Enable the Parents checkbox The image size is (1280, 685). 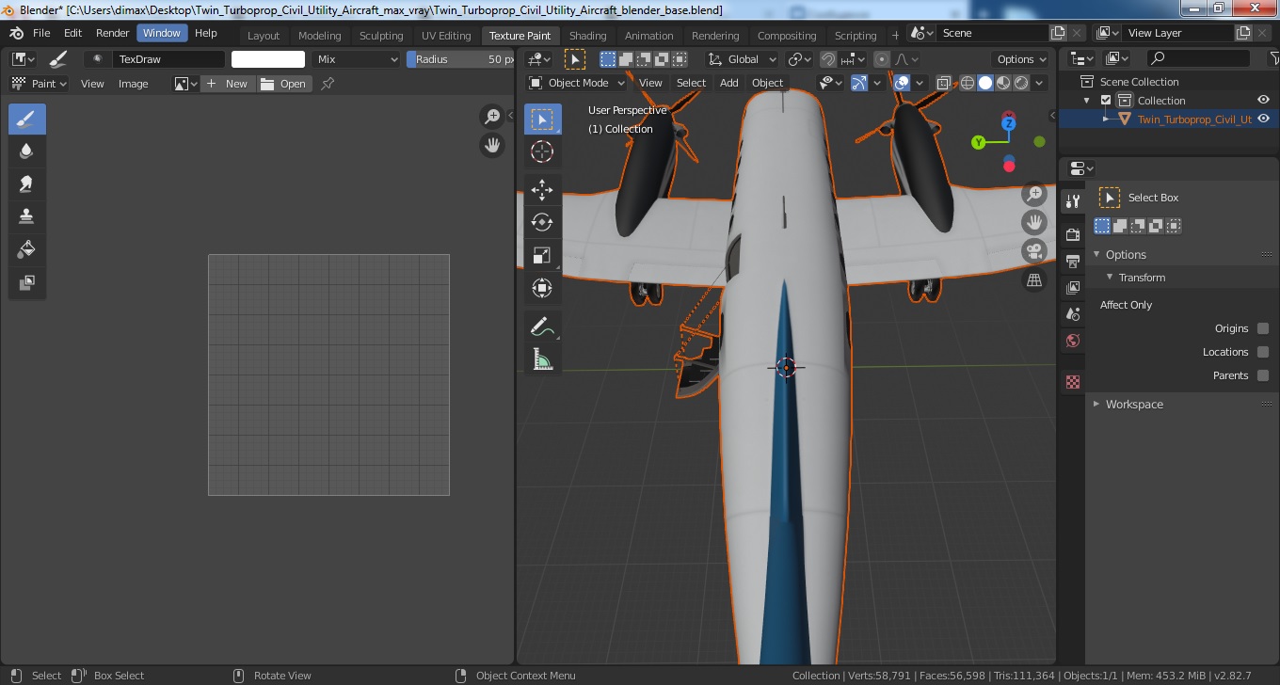tap(1263, 375)
